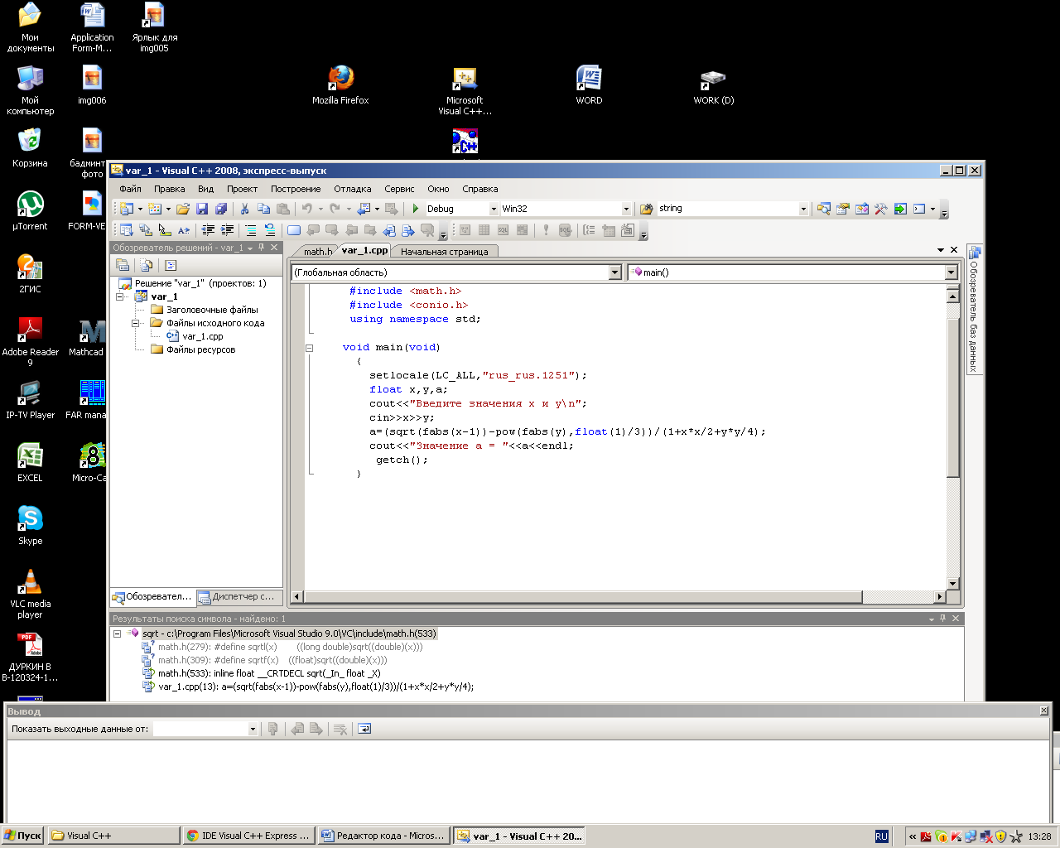Save the current file with floppy icon
Image resolution: width=1060 pixels, height=848 pixels.
coord(202,209)
